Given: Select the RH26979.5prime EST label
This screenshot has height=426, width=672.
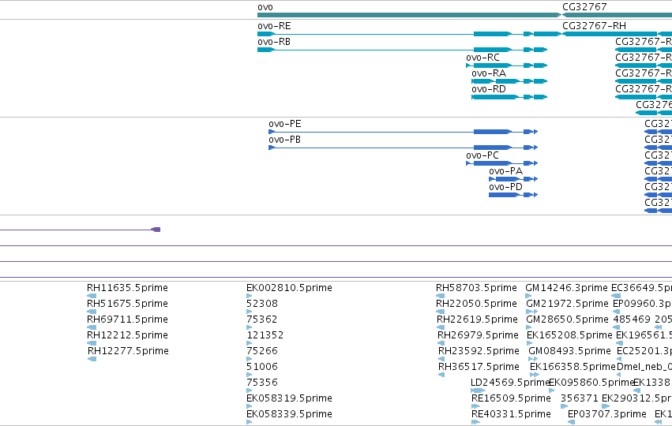Looking at the screenshot, I should [x=478, y=335].
